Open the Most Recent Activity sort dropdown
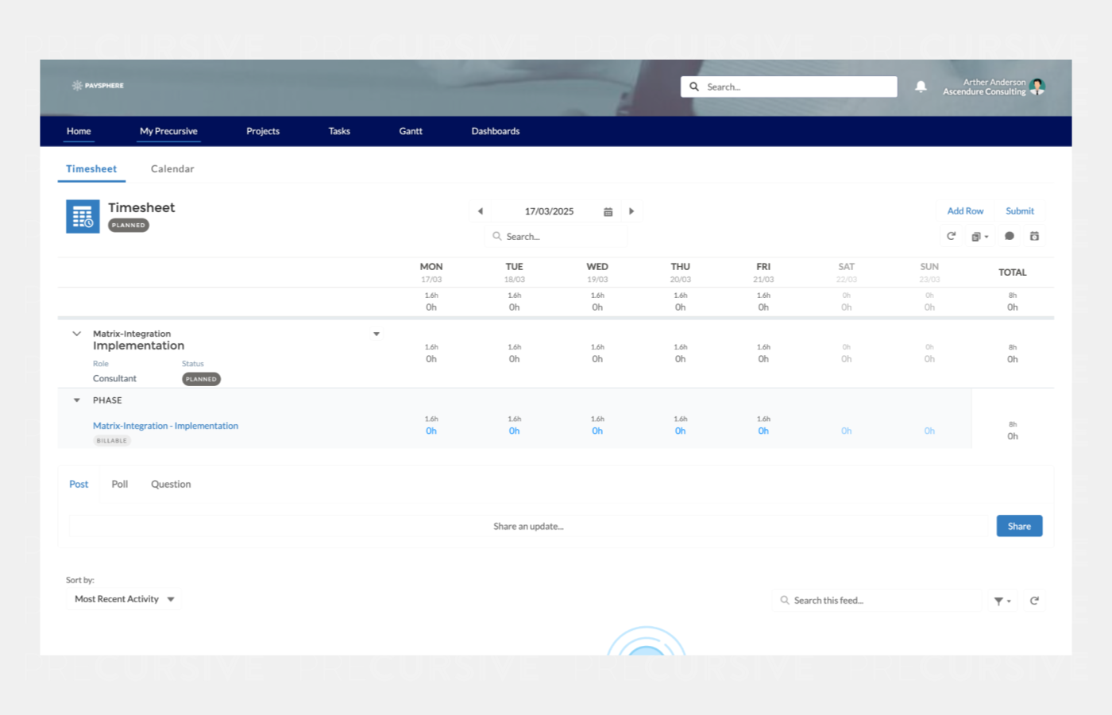This screenshot has height=715, width=1112. coord(124,599)
